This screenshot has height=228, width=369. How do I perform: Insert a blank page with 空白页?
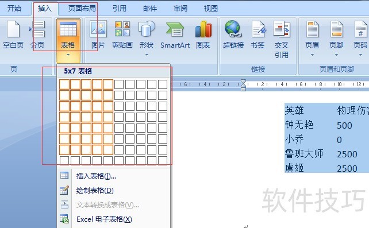13,35
